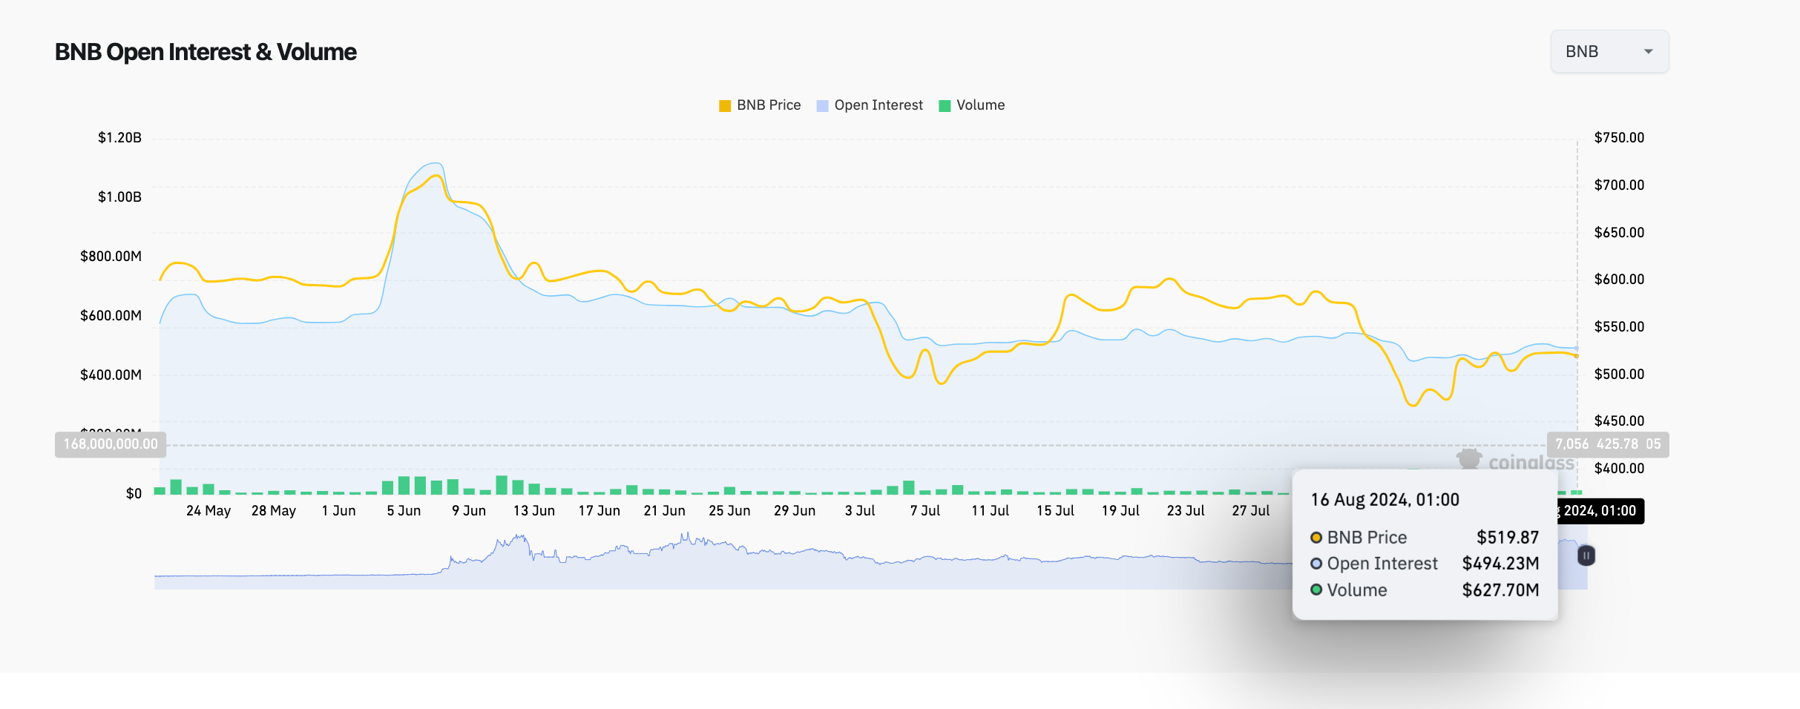Click tooltip date 16 Aug 2024, 01:00
The height and width of the screenshot is (709, 1800).
1385,500
